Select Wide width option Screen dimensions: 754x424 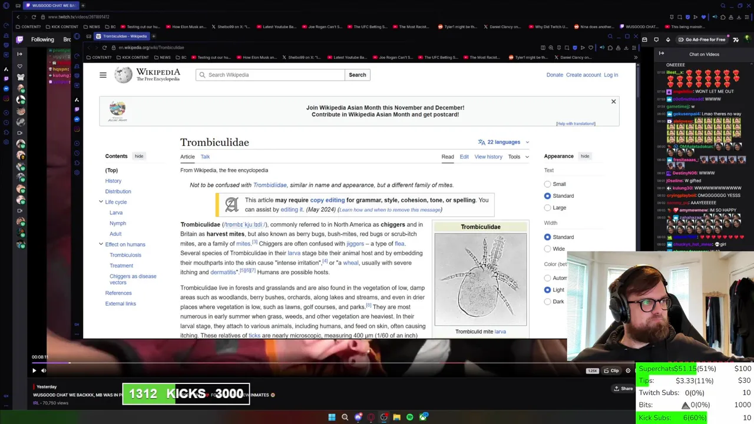[x=547, y=249]
